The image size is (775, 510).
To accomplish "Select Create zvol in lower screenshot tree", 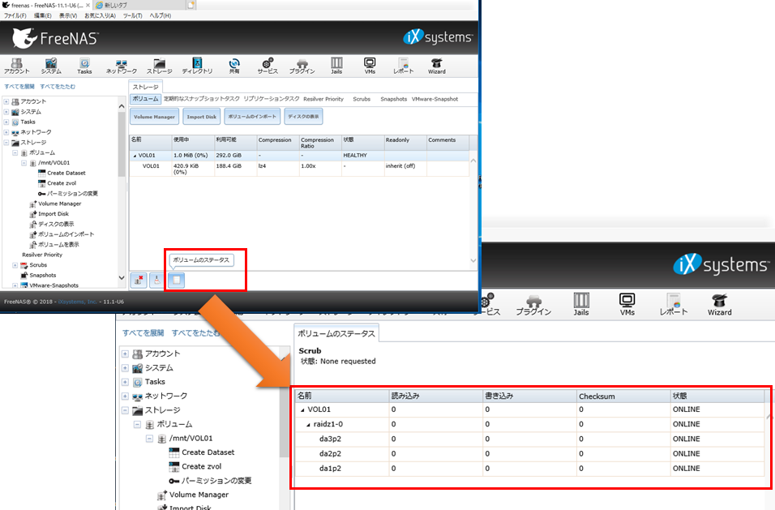I will click(201, 466).
